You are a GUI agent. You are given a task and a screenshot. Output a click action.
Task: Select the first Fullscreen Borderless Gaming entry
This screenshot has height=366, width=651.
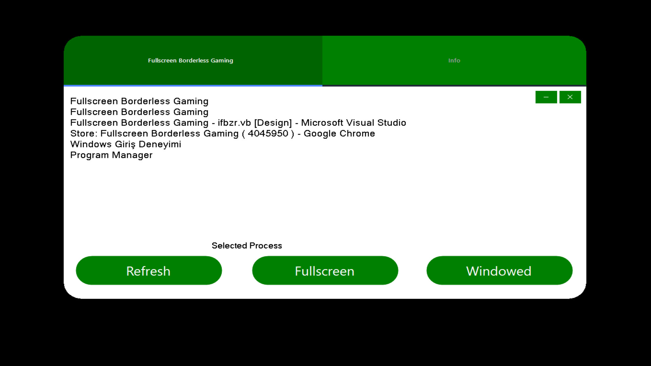139,101
